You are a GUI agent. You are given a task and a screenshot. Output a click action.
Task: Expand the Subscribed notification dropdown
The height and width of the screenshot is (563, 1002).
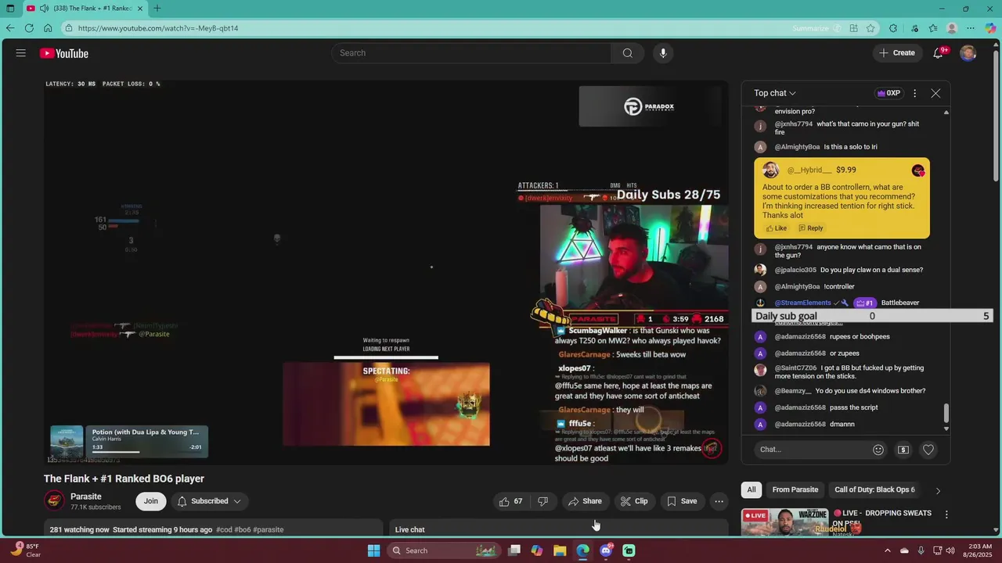209,501
